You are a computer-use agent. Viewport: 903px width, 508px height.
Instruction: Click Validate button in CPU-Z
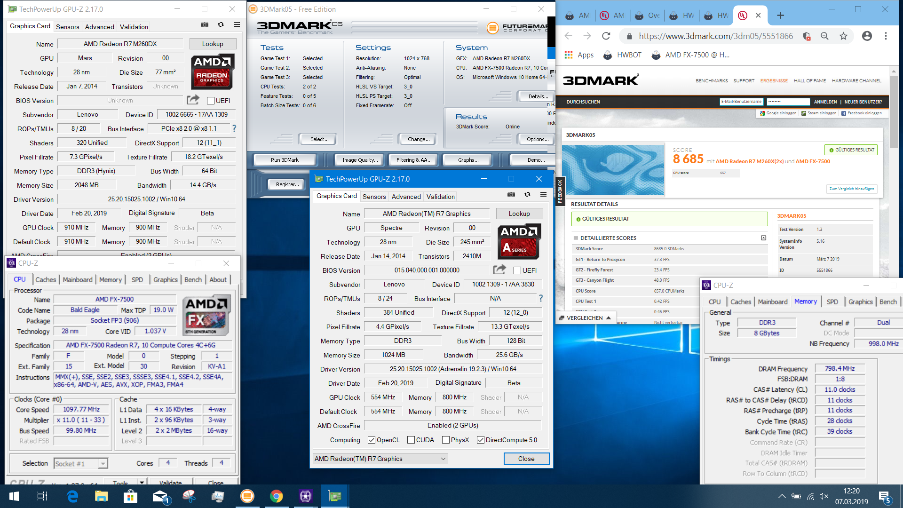pyautogui.click(x=170, y=483)
